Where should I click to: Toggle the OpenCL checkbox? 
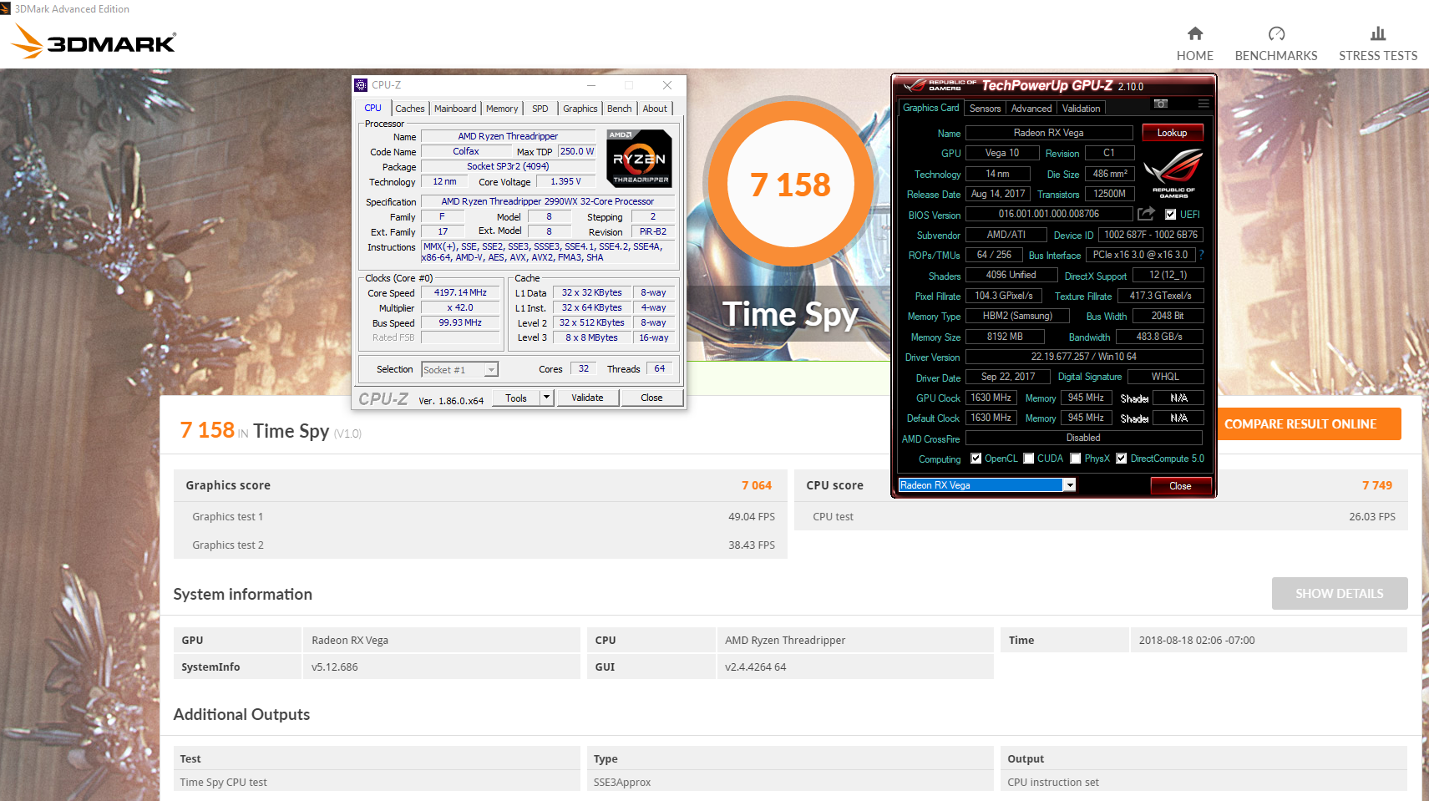point(975,459)
